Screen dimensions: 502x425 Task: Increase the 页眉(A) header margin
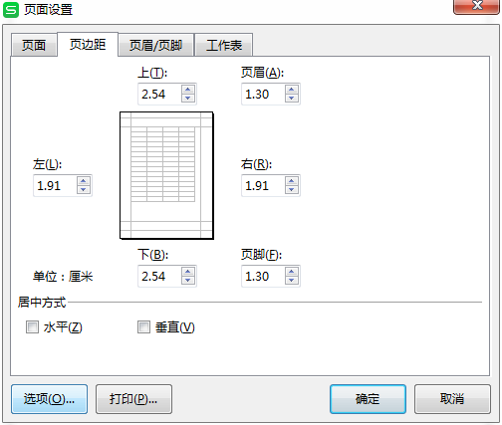(292, 90)
